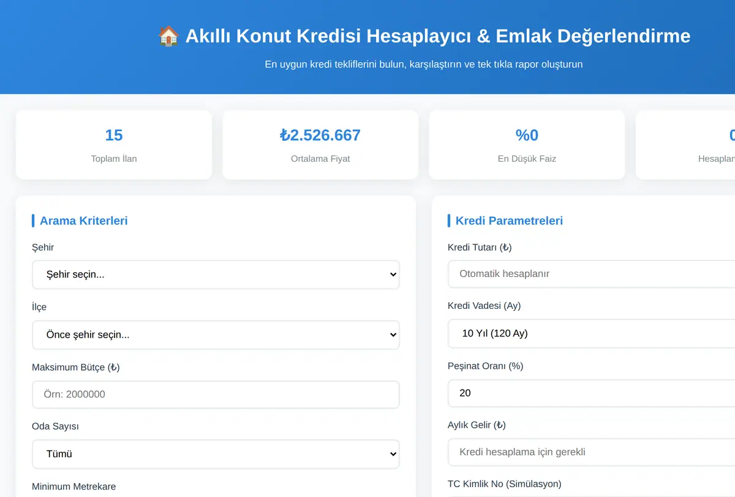Click the TC Kimlik No (Simülasyon) label
Viewport: 735px width, 497px height.
click(504, 484)
